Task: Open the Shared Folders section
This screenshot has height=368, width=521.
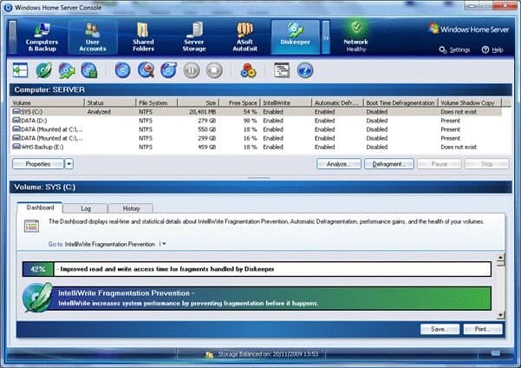Action: (142, 36)
